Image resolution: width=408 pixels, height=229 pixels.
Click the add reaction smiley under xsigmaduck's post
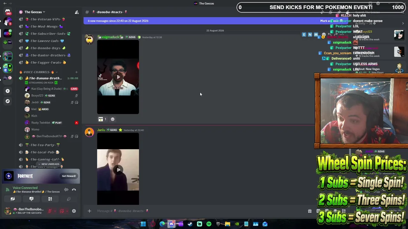(113, 119)
